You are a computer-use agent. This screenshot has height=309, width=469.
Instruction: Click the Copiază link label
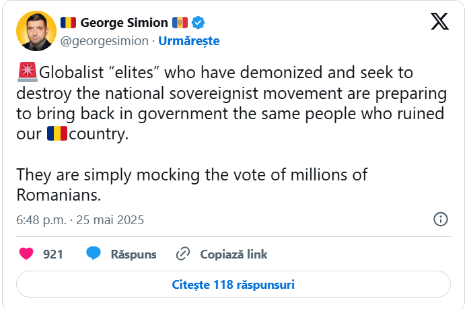pos(233,254)
